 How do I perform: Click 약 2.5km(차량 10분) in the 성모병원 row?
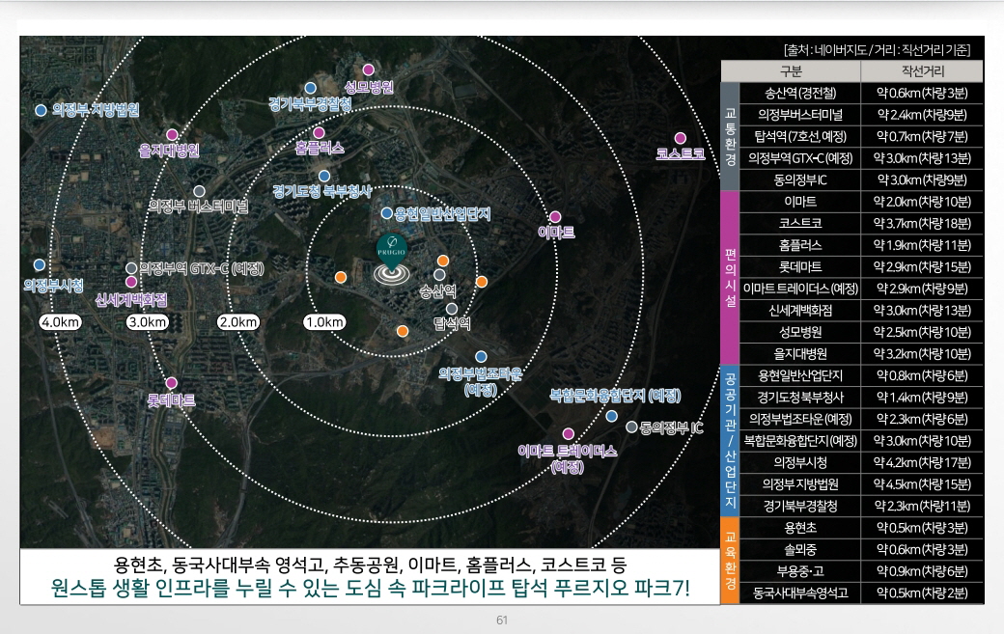coord(922,332)
